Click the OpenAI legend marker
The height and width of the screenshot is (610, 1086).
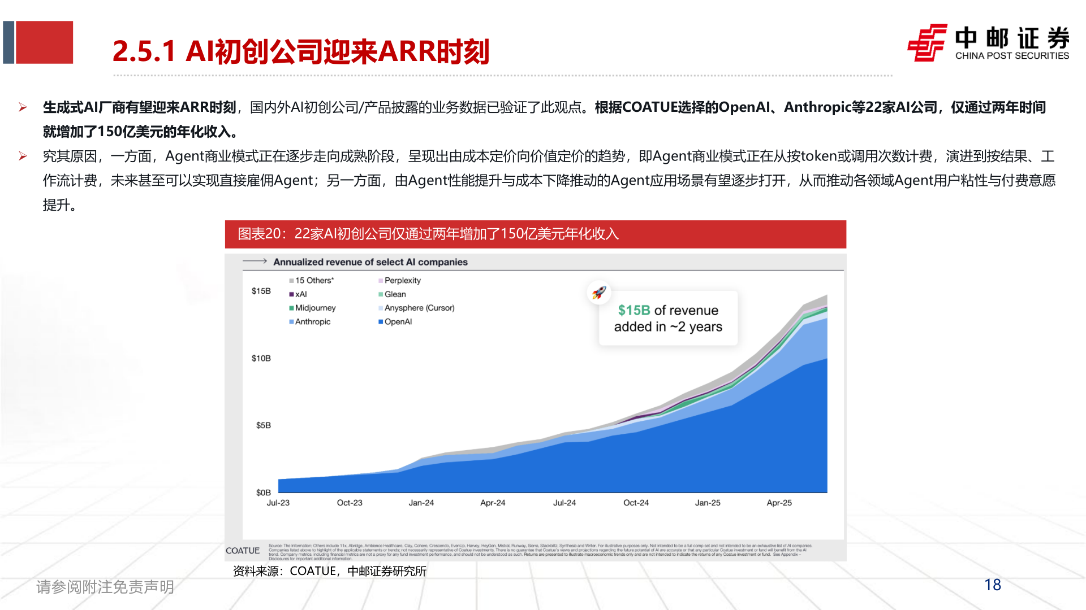click(x=380, y=321)
